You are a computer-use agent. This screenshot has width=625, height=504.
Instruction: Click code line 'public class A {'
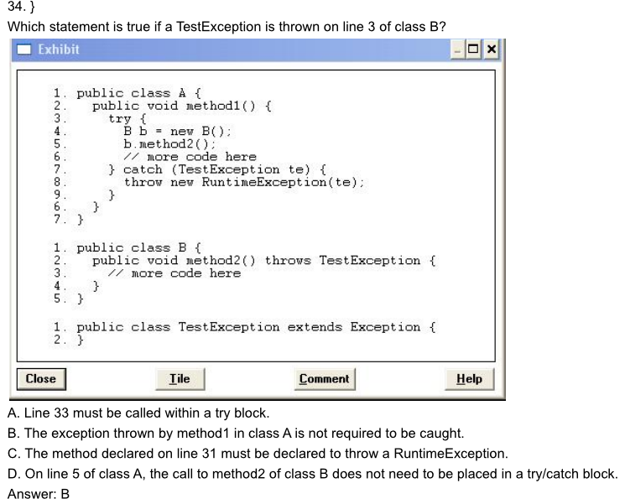138,93
